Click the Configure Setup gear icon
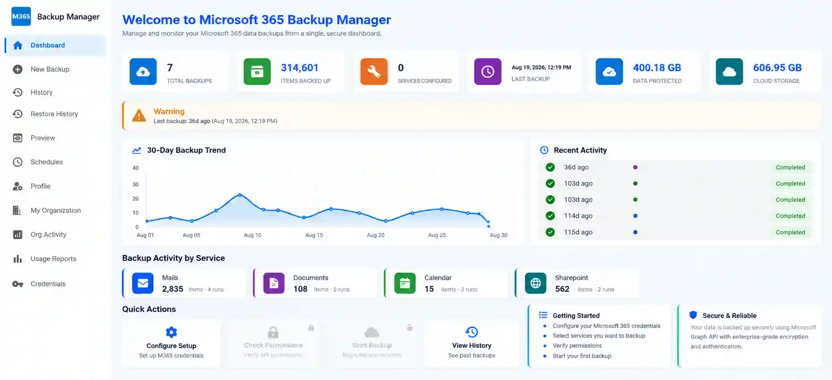The width and height of the screenshot is (832, 380). [x=171, y=332]
